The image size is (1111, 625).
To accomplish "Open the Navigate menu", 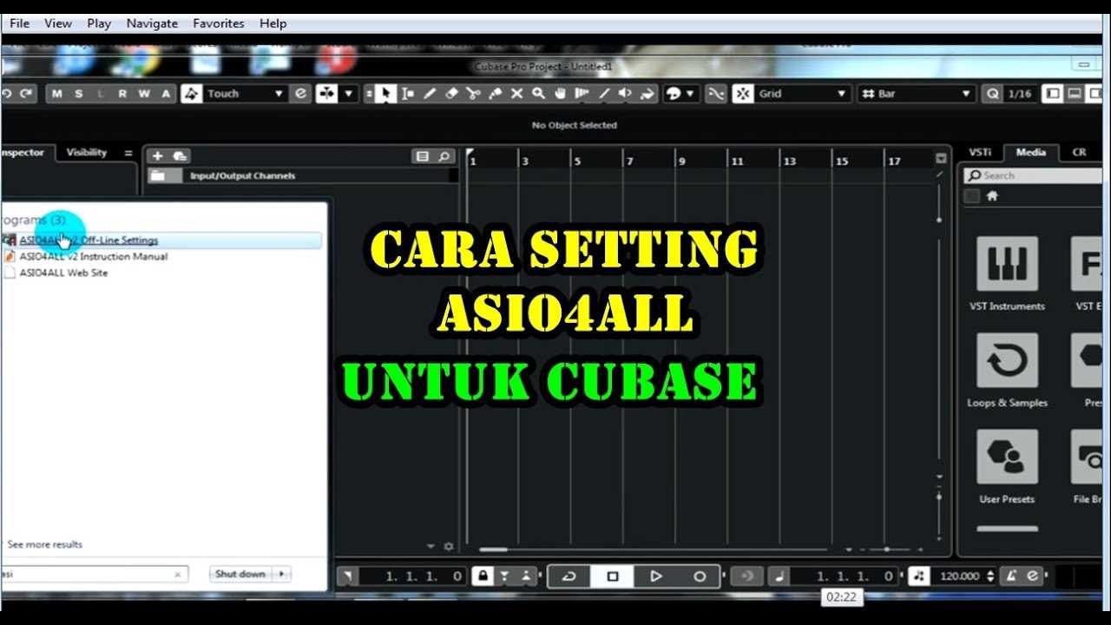I will coord(152,23).
